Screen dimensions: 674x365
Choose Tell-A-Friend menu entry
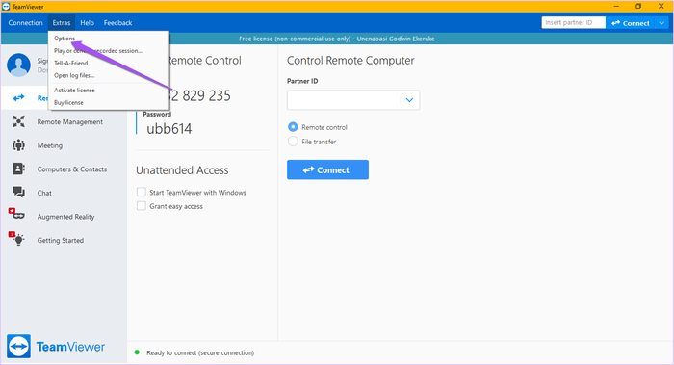click(x=71, y=63)
